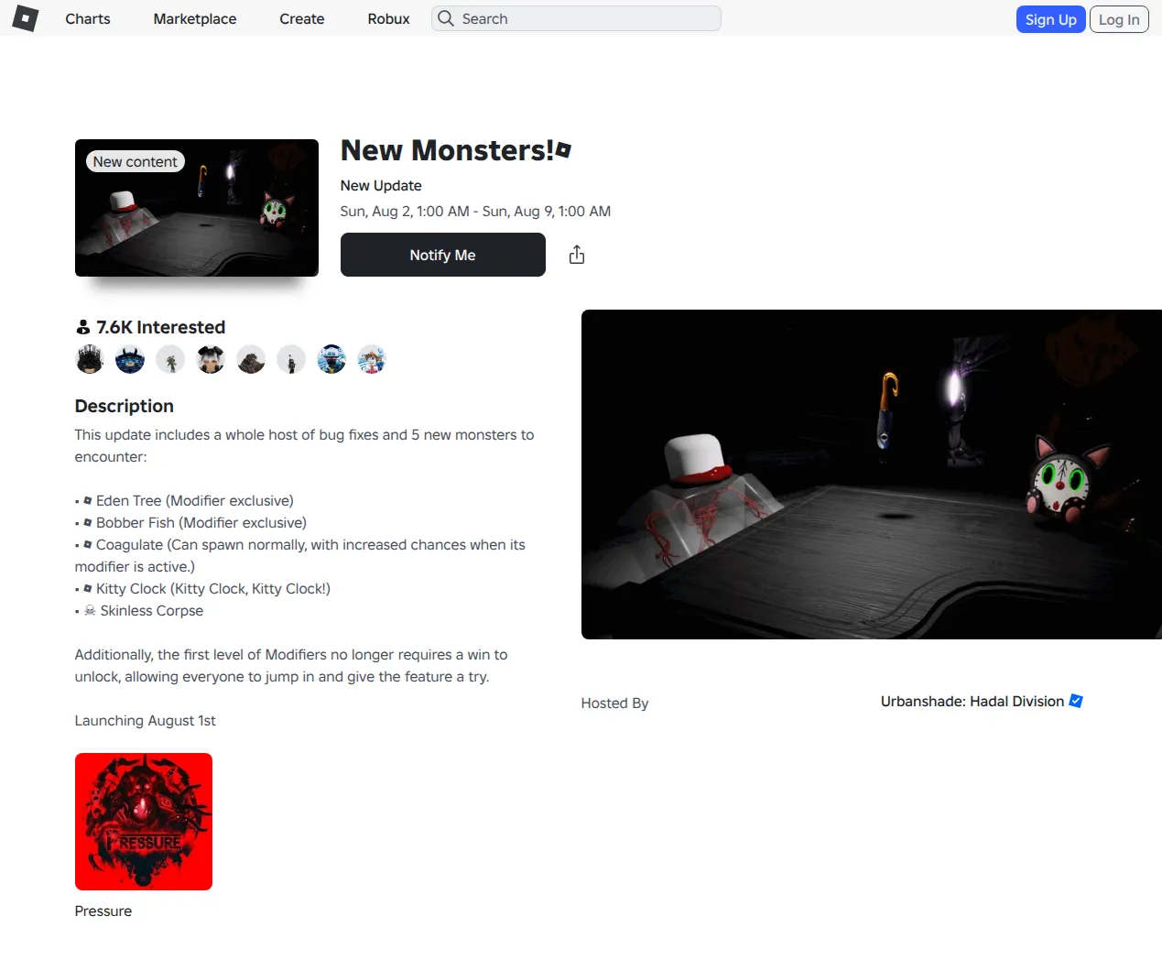Click the emoji icon after New Monsters! title

tap(564, 150)
